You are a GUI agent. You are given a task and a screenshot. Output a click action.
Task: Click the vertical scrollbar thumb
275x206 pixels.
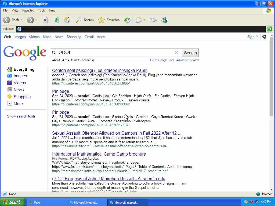(x=272, y=76)
